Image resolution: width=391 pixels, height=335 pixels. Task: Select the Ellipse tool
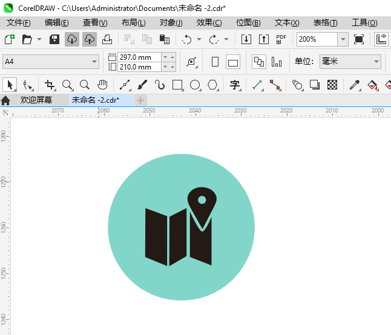pos(195,85)
